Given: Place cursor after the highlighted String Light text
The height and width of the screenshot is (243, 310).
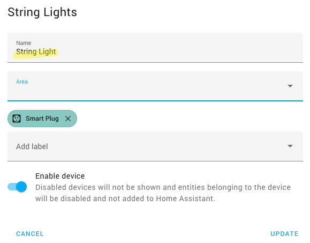Looking at the screenshot, I should 57,51.
